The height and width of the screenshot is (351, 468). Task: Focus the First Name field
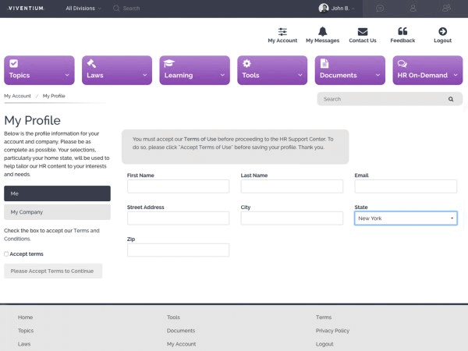click(x=178, y=186)
